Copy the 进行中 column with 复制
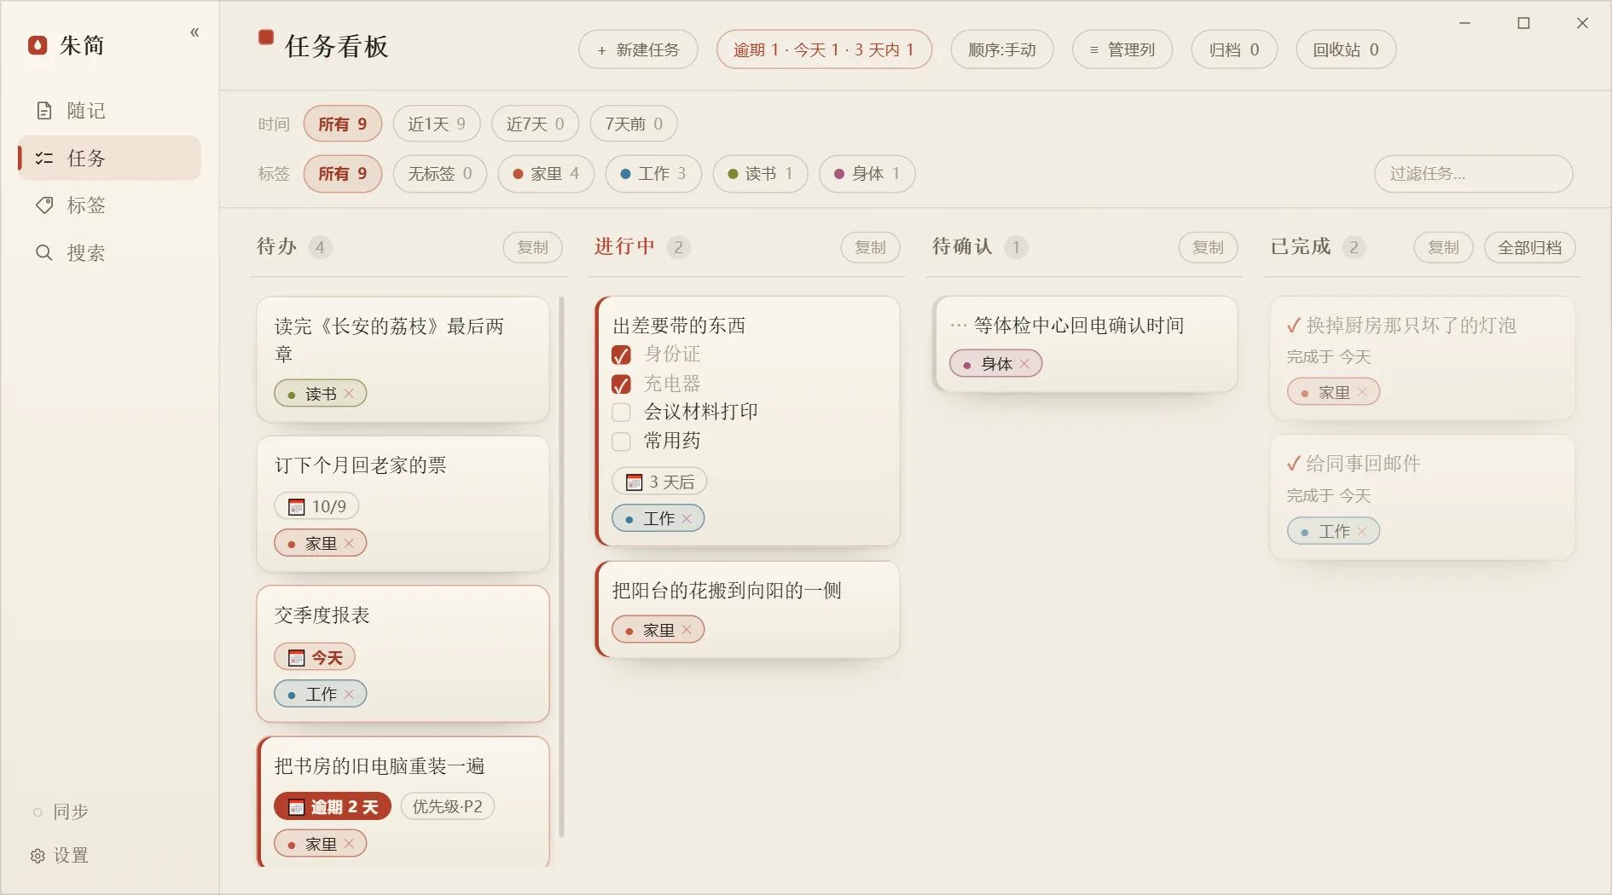 tap(870, 248)
